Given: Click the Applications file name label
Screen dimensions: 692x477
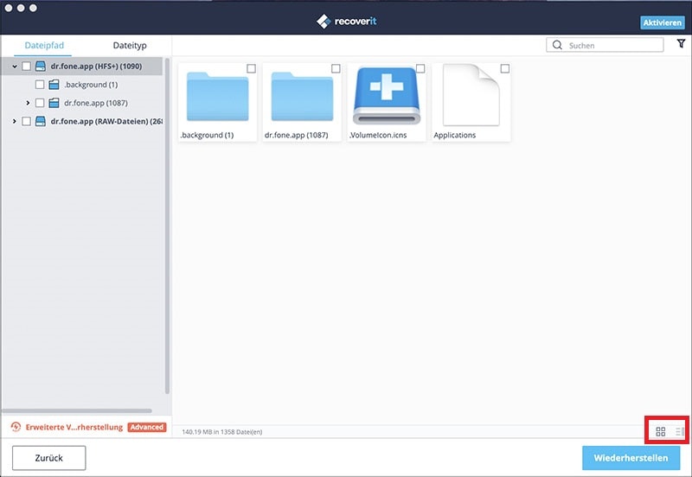Looking at the screenshot, I should pyautogui.click(x=455, y=135).
